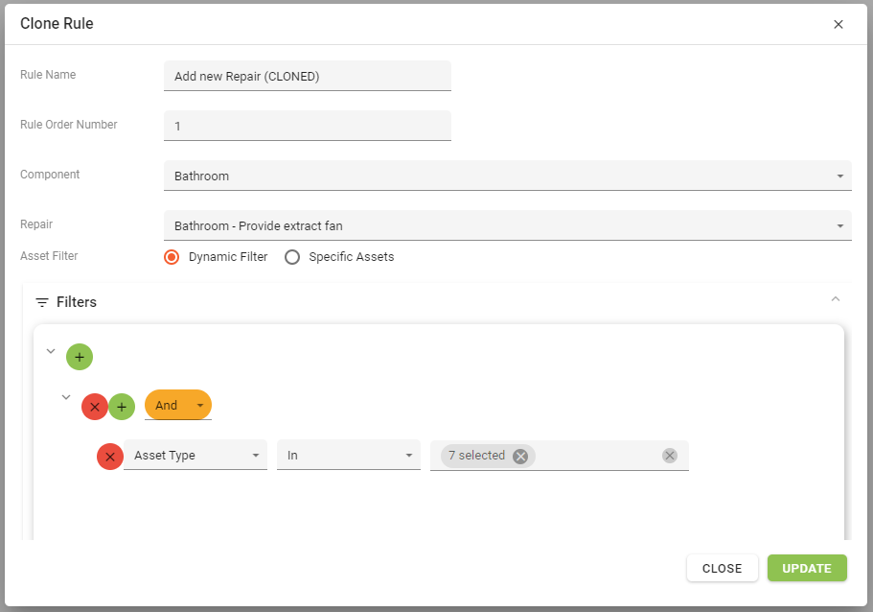Click the Filters list icon
Viewport: 873px width, 612px height.
[42, 302]
